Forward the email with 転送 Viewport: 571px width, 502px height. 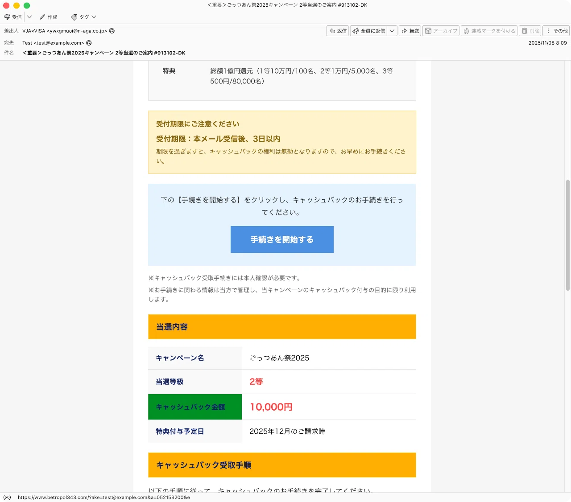coord(410,31)
